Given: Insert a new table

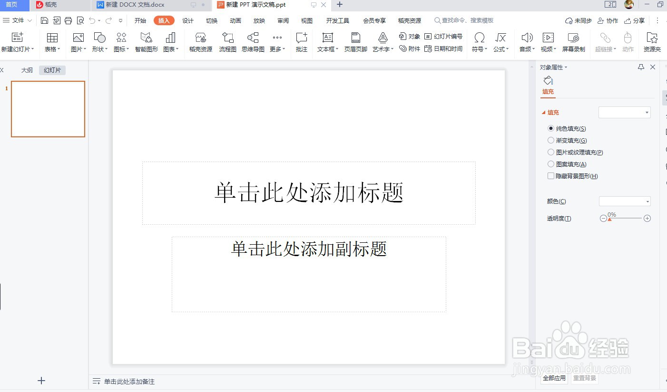Looking at the screenshot, I should coord(51,42).
